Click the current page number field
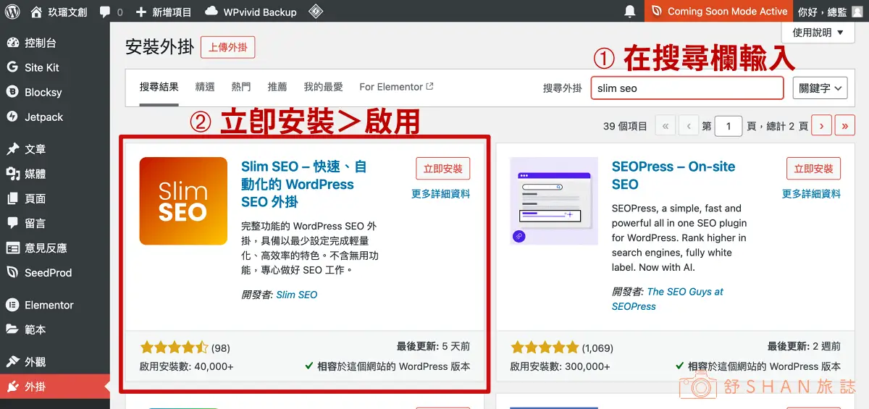 click(729, 126)
